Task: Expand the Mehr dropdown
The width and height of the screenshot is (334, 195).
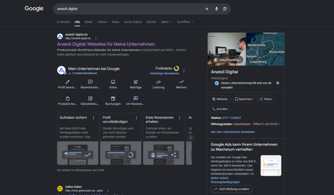Action: (x=166, y=22)
